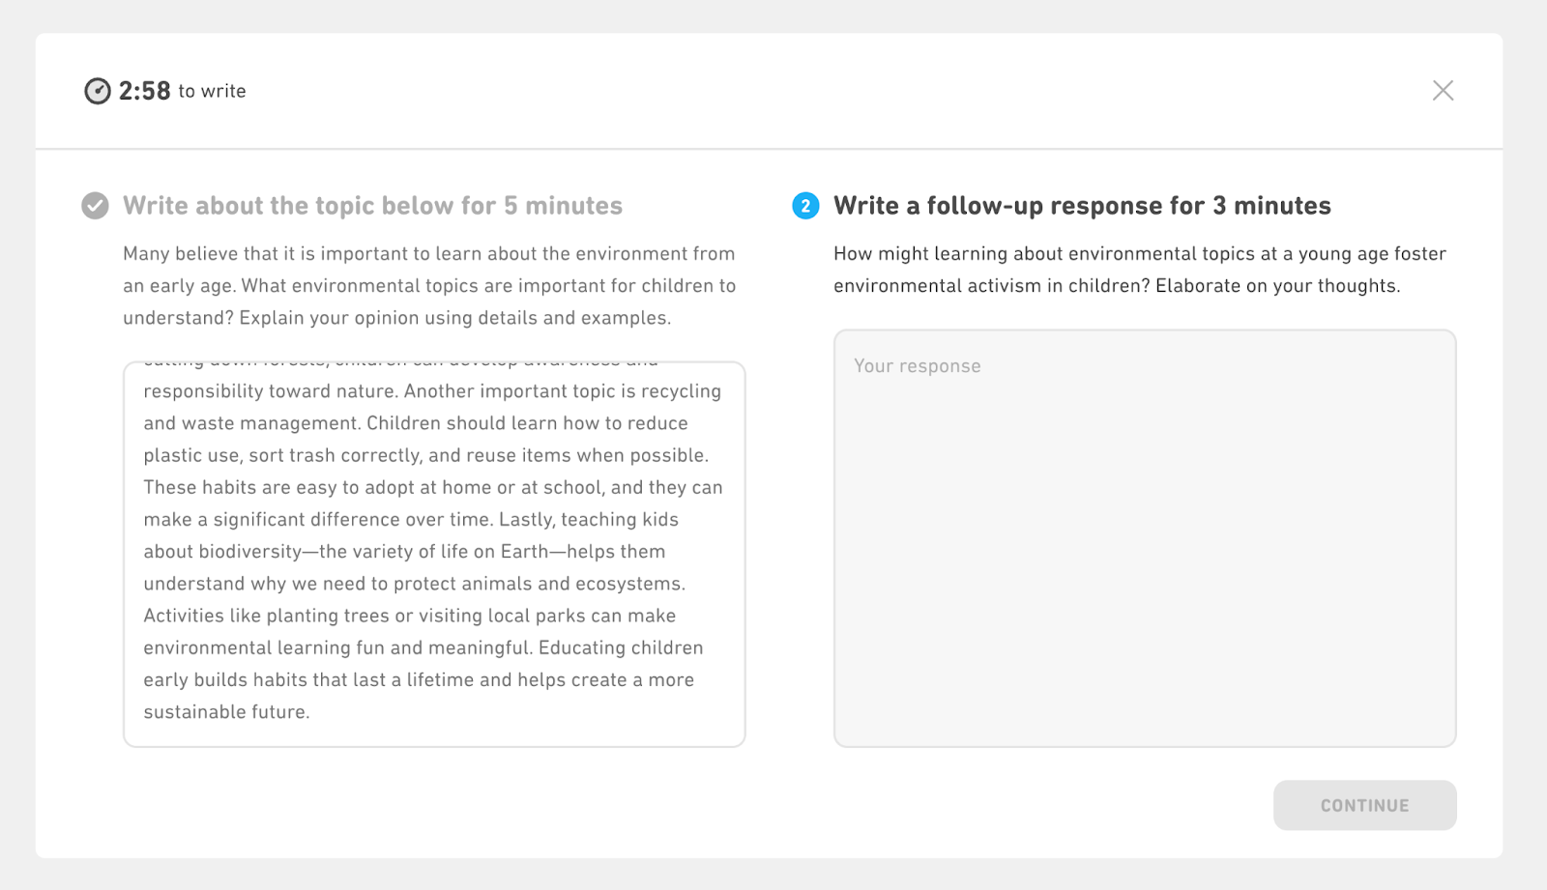Click the follow-up question about environmental activism
Image resolution: width=1547 pixels, height=890 pixels.
pyautogui.click(x=1139, y=270)
